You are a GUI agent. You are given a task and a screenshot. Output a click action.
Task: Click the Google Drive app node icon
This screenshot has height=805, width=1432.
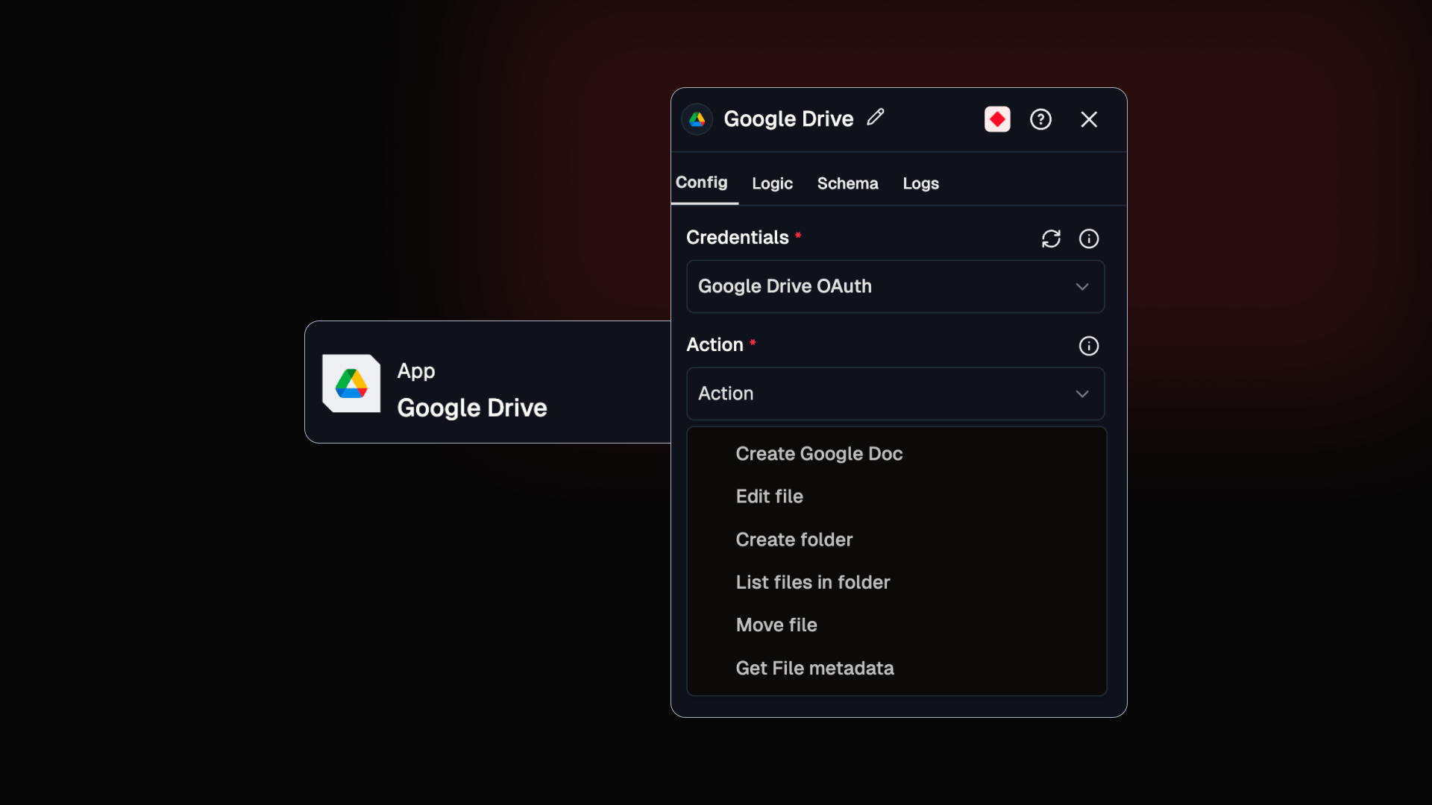click(x=351, y=383)
